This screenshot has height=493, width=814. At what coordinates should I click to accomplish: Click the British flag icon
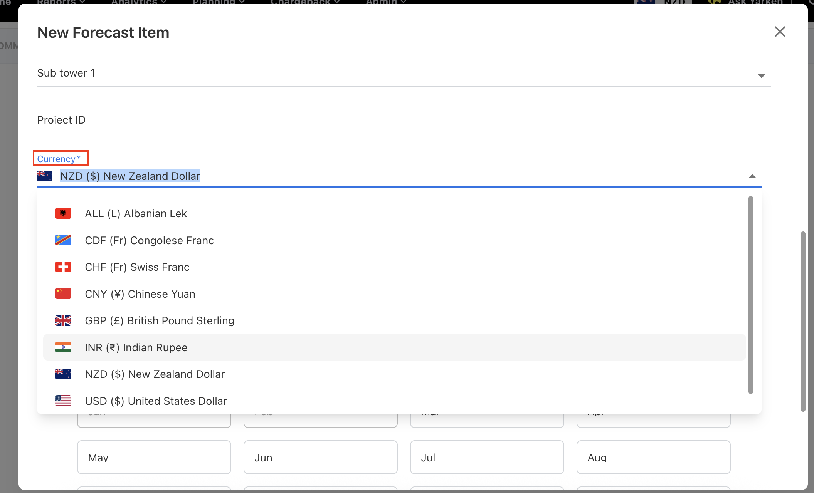(63, 320)
